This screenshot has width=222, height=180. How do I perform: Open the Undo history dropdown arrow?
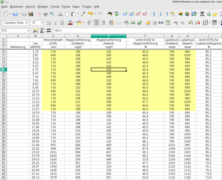click(x=95, y=14)
